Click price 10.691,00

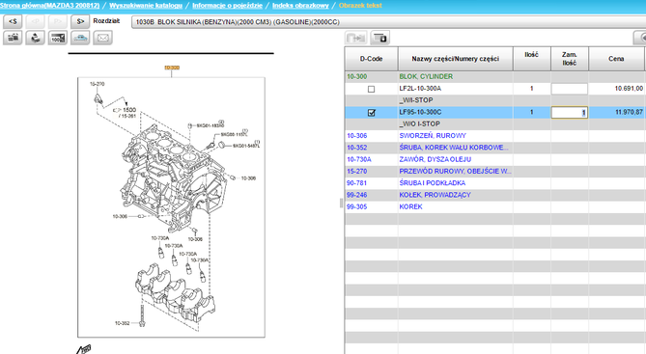pos(629,89)
